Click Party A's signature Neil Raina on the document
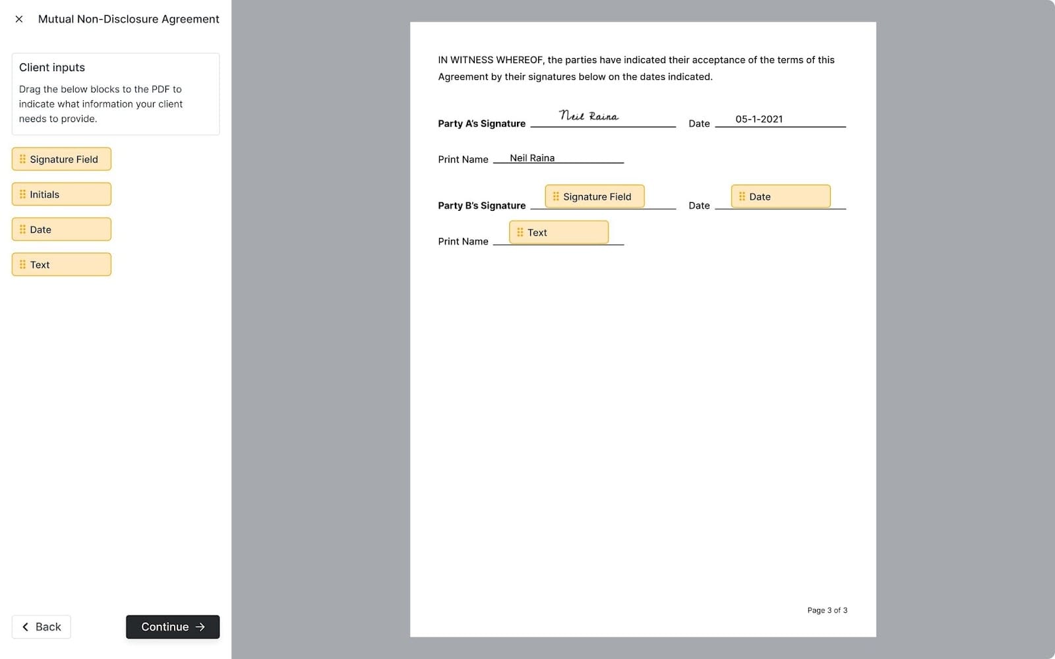The width and height of the screenshot is (1055, 659). pyautogui.click(x=589, y=116)
